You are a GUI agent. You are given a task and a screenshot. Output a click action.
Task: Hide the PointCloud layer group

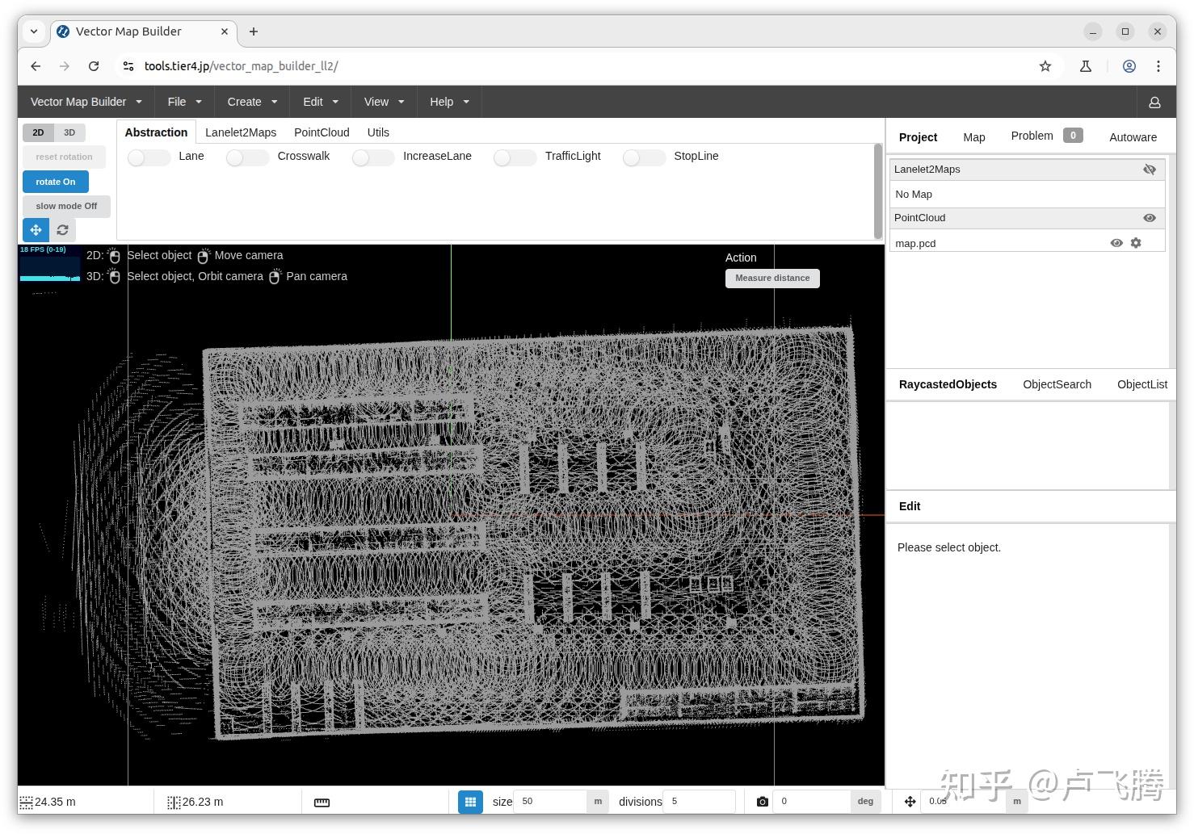coord(1149,218)
